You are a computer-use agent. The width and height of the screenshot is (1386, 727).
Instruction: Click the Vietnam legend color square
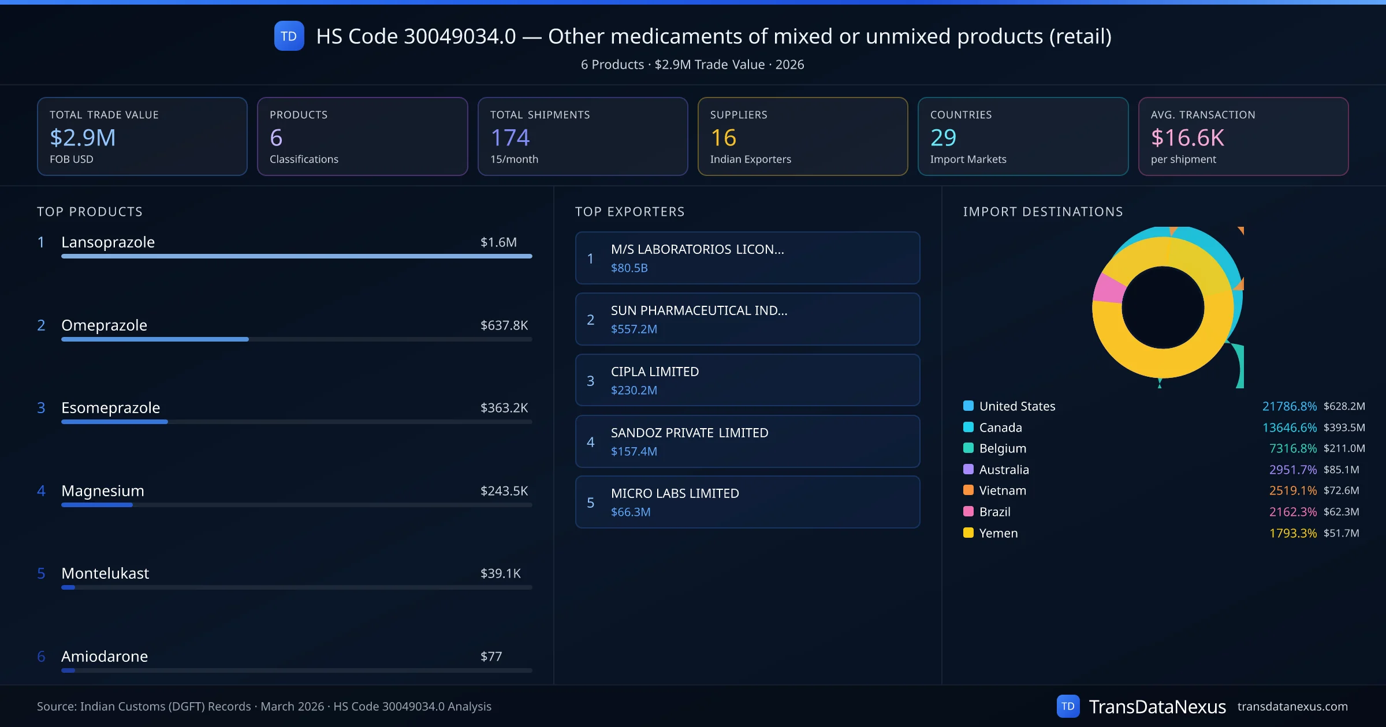point(968,490)
